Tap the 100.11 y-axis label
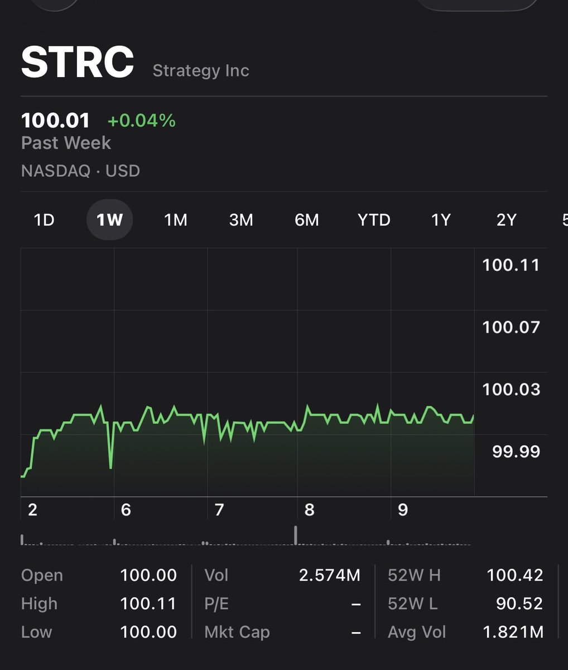The width and height of the screenshot is (568, 670). point(511,265)
